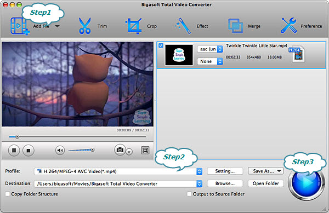Click the Merge overlapping squares icon
The image size is (329, 213).
(235, 26)
